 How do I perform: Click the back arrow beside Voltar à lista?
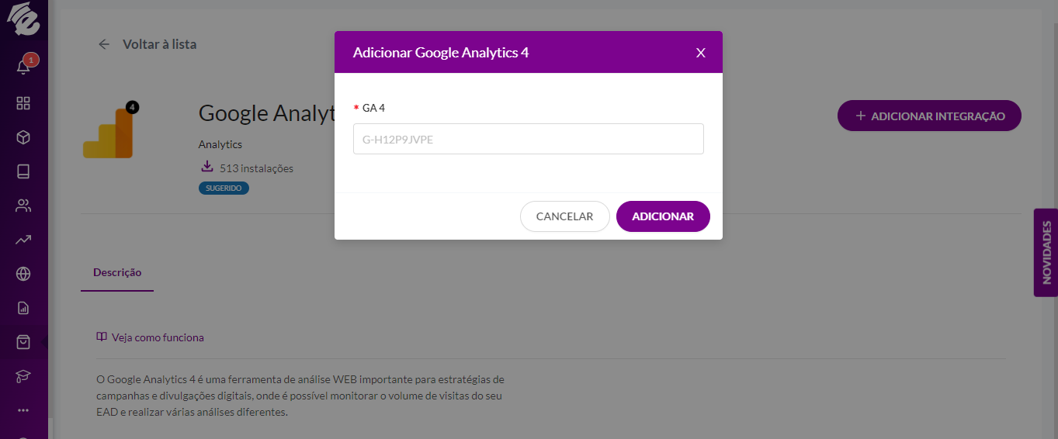point(104,44)
